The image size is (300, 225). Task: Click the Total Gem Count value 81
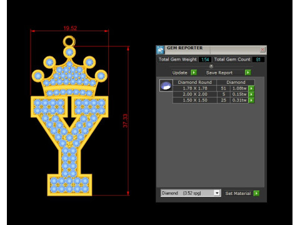pyautogui.click(x=258, y=59)
